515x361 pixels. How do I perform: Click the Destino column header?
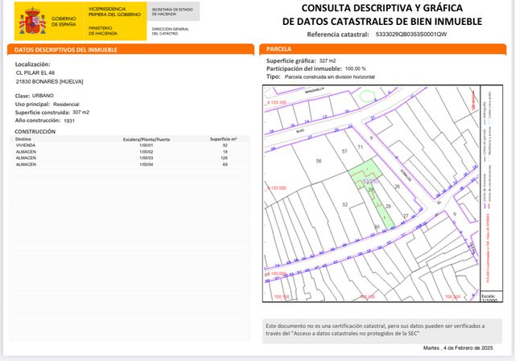tap(23, 138)
